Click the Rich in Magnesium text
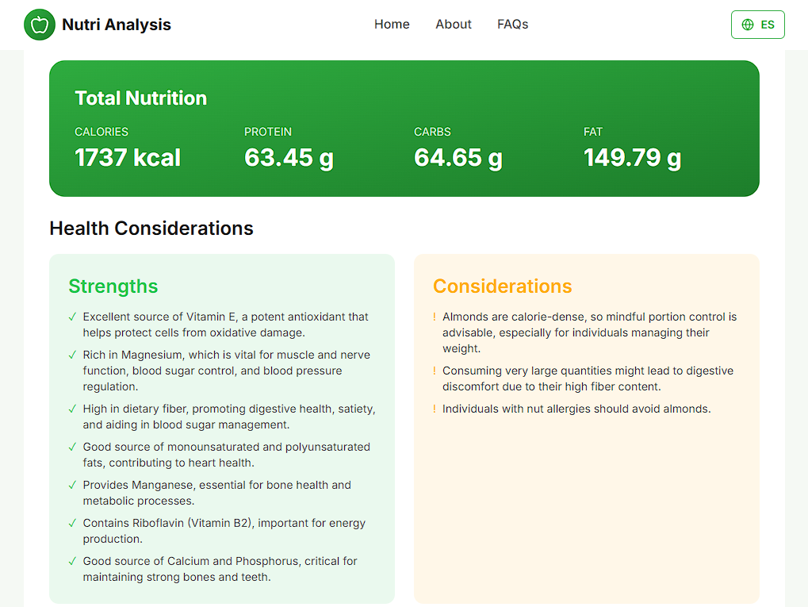808x607 pixels. coord(227,371)
